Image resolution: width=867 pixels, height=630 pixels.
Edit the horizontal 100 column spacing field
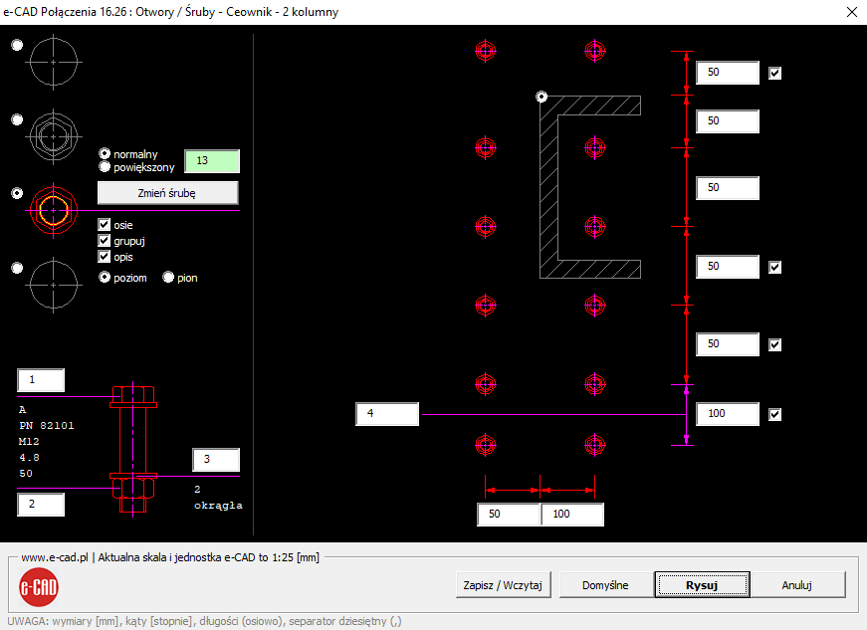[x=572, y=515]
